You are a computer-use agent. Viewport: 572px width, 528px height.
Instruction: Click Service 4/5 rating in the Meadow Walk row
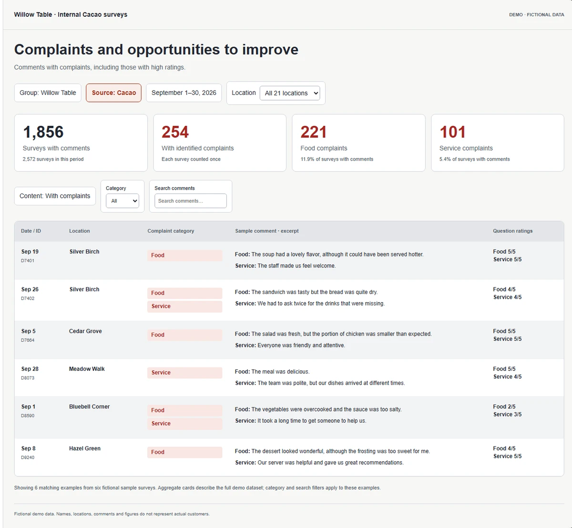coord(507,377)
